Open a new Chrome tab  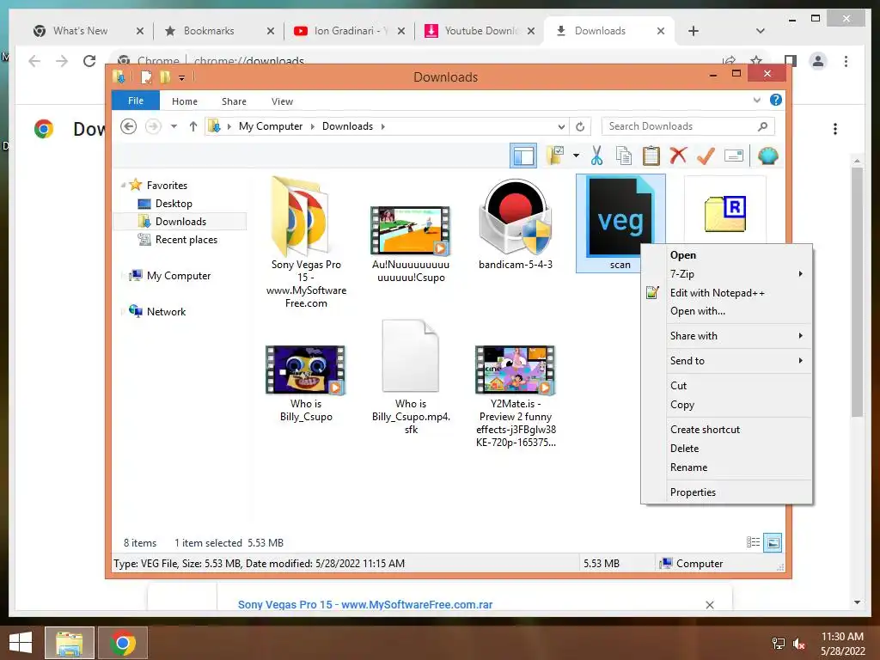[694, 31]
